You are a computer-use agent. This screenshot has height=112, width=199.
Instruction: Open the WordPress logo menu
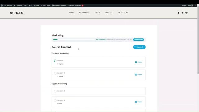point(2,6)
